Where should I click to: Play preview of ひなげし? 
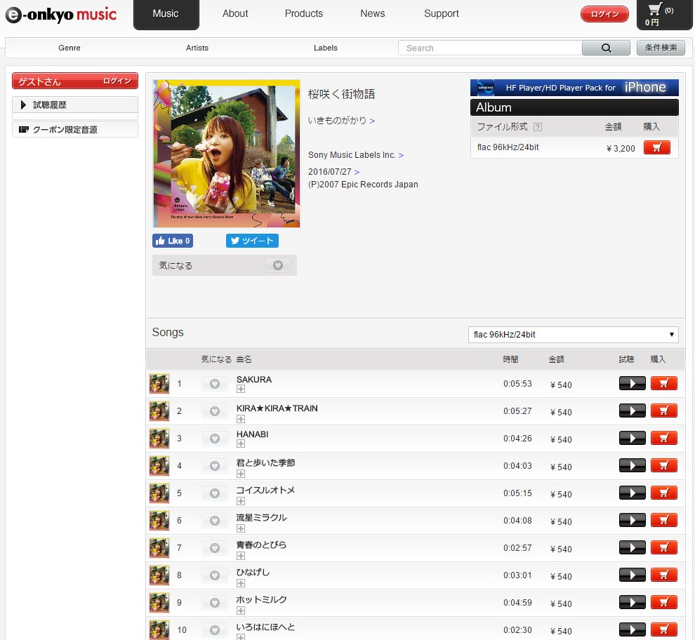point(632,575)
